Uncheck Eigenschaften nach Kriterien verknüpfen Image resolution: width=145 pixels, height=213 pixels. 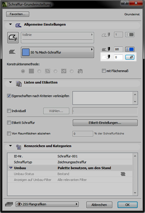click(x=9, y=96)
